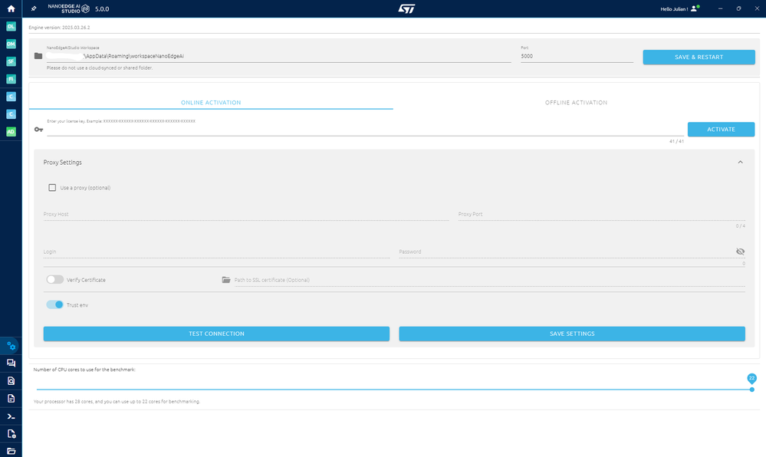Toggle password visibility eye icon
Viewport: 766px width, 457px height.
point(740,252)
